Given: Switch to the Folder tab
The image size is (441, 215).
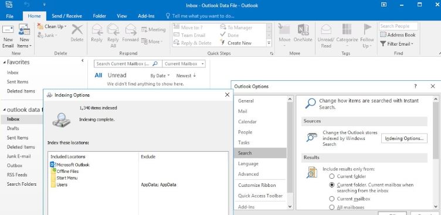Looking at the screenshot, I should pyautogui.click(x=99, y=16).
